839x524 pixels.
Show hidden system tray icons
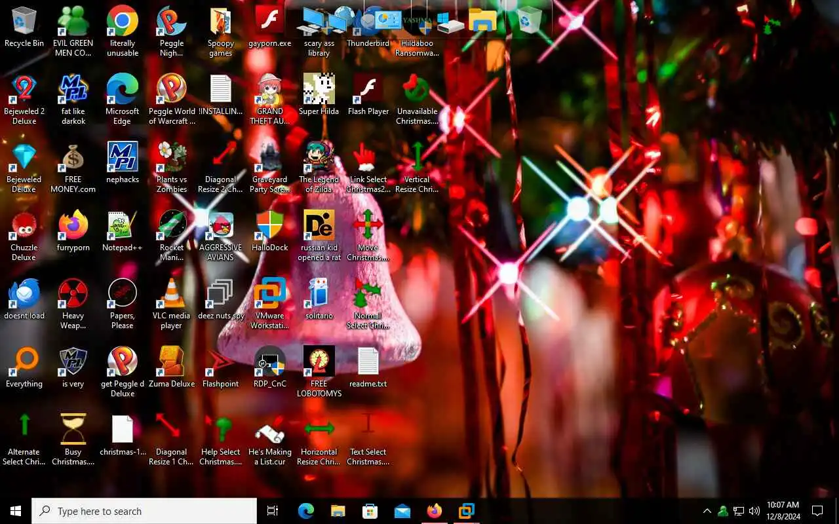pyautogui.click(x=707, y=511)
